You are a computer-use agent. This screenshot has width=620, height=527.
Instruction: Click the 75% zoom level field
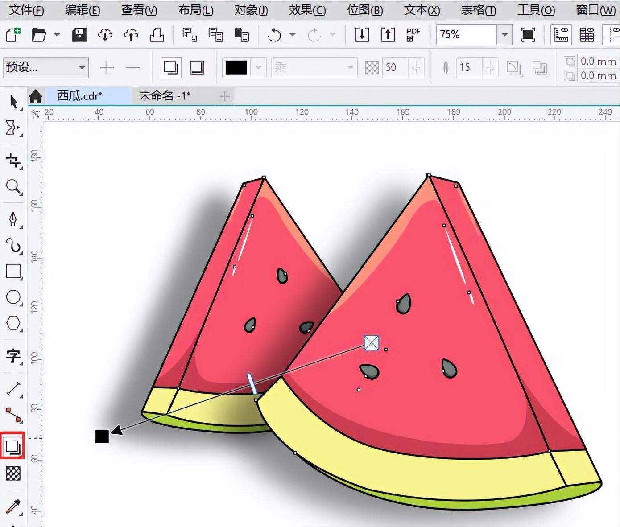pos(466,34)
